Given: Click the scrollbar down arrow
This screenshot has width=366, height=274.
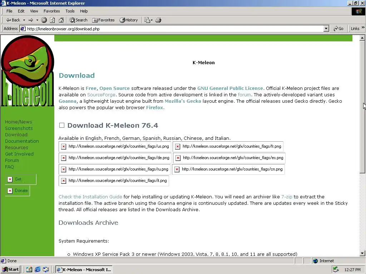Looking at the screenshot, I should [362, 253].
